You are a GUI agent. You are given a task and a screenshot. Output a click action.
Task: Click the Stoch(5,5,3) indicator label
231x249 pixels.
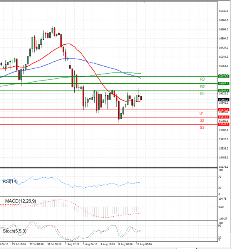[15, 231]
